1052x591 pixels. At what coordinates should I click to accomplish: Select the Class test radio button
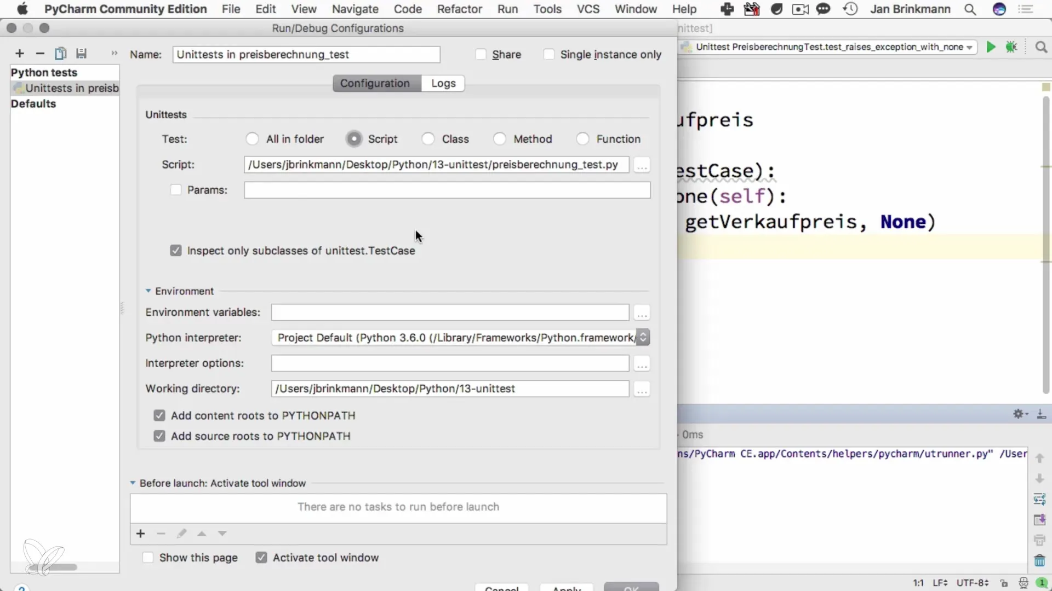[428, 139]
